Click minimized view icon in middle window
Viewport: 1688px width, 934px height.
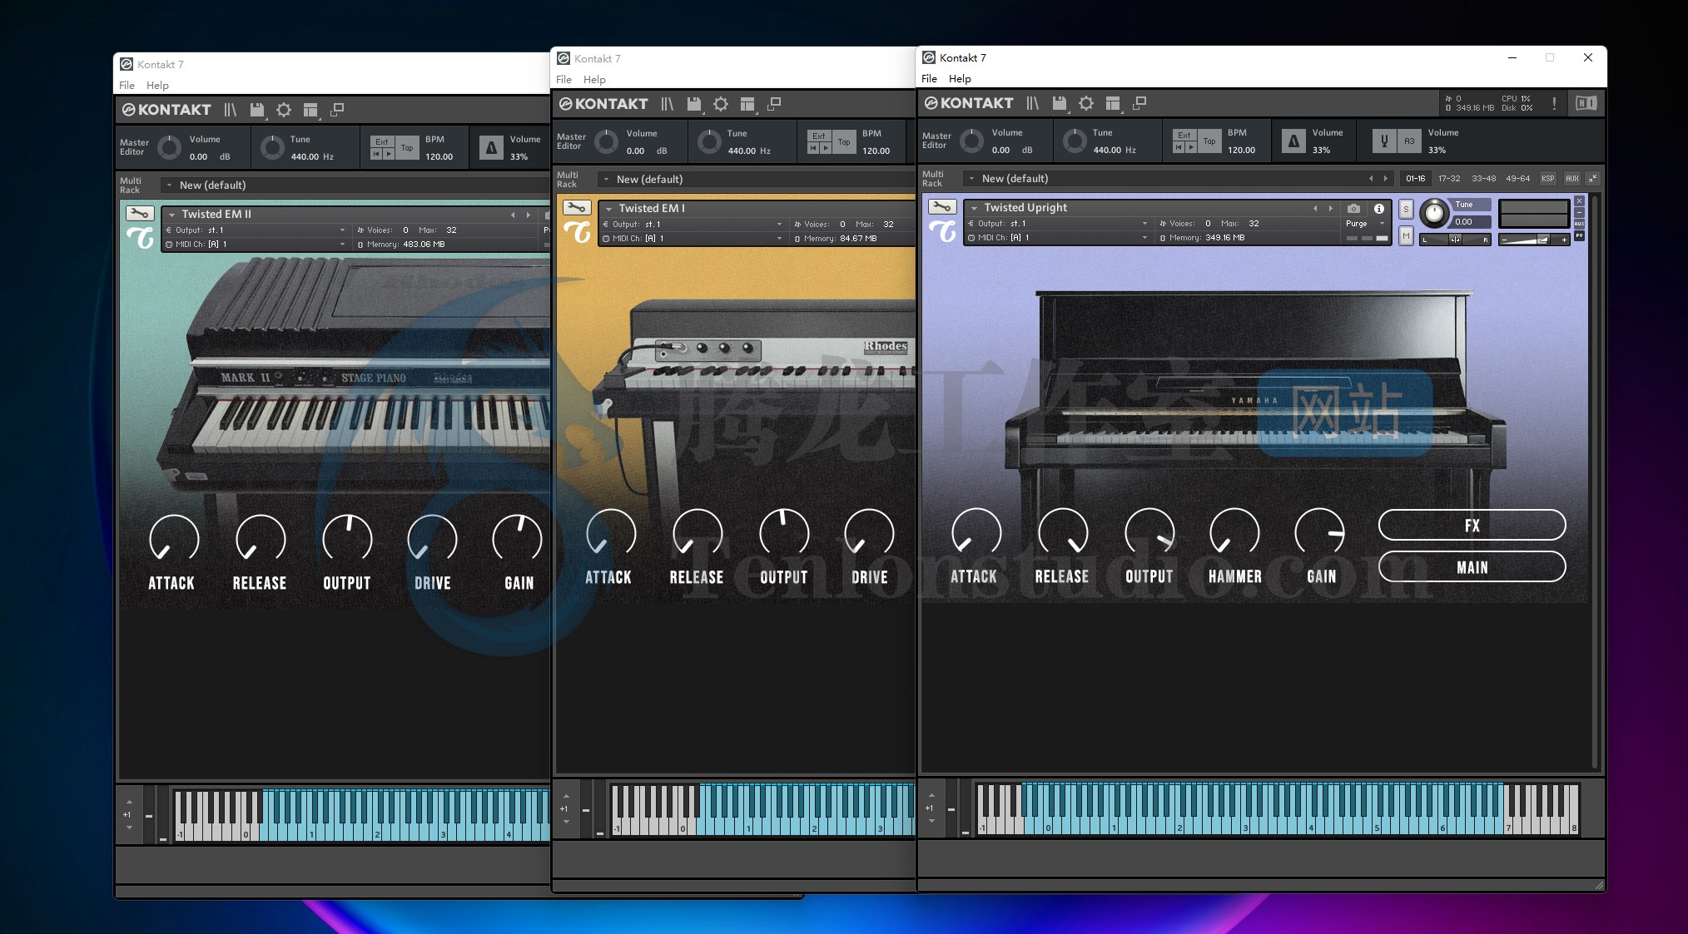(x=774, y=103)
